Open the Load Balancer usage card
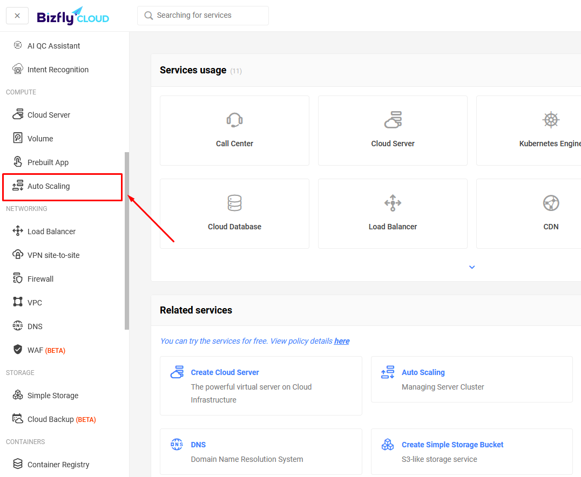Screen dimensions: 581x477 point(393,214)
